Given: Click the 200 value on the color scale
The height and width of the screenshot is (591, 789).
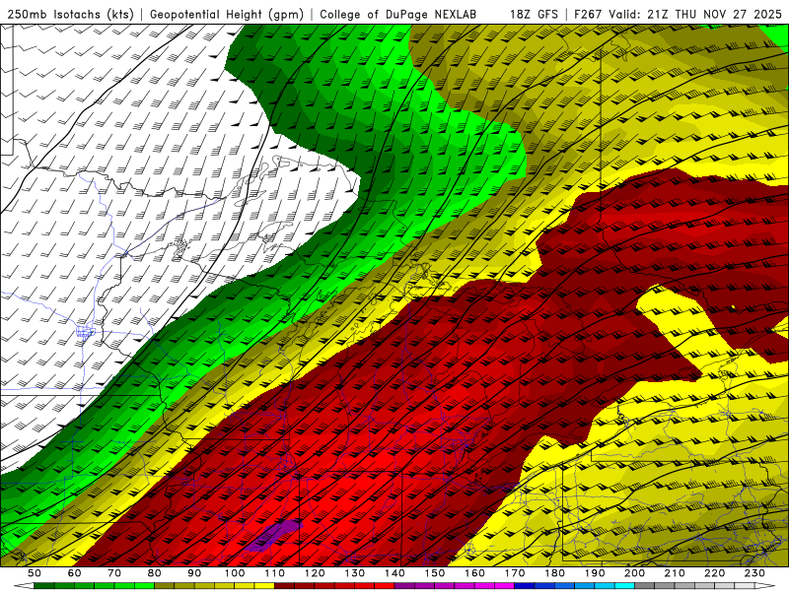Looking at the screenshot, I should pyautogui.click(x=634, y=573).
